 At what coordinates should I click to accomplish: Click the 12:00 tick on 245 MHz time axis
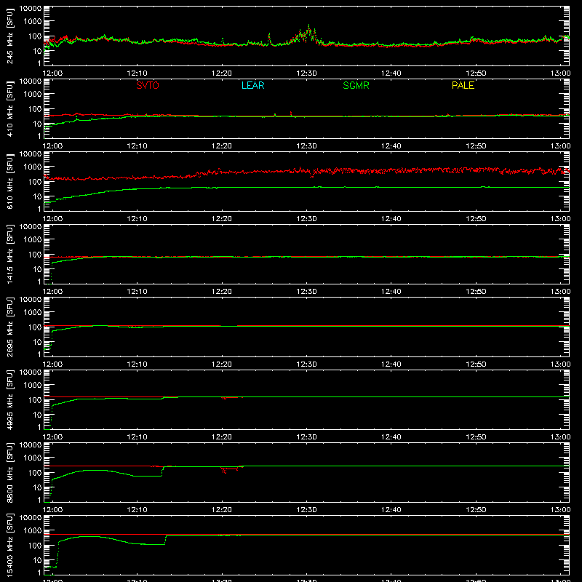coord(52,73)
